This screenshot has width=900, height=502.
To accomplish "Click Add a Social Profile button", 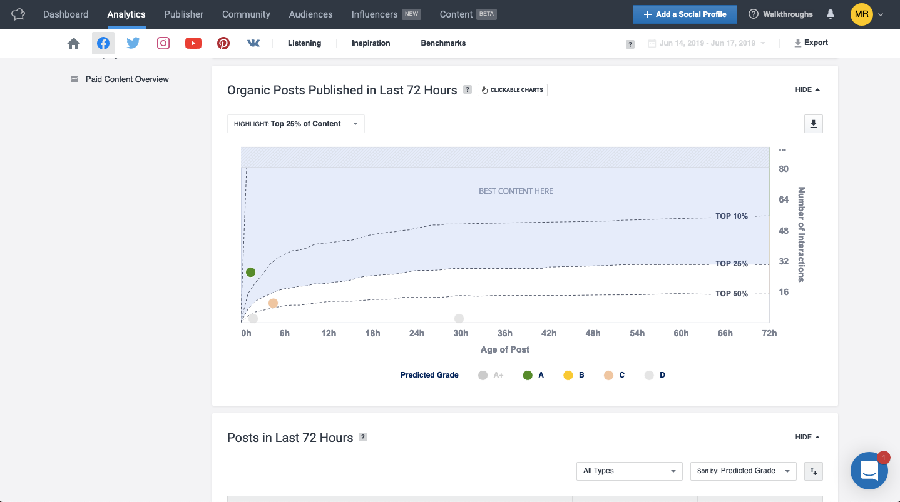I will (685, 14).
